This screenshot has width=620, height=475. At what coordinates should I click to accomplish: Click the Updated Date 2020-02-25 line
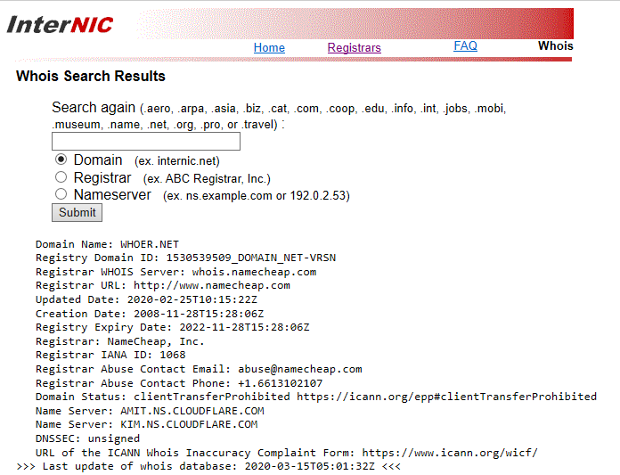pyautogui.click(x=146, y=299)
